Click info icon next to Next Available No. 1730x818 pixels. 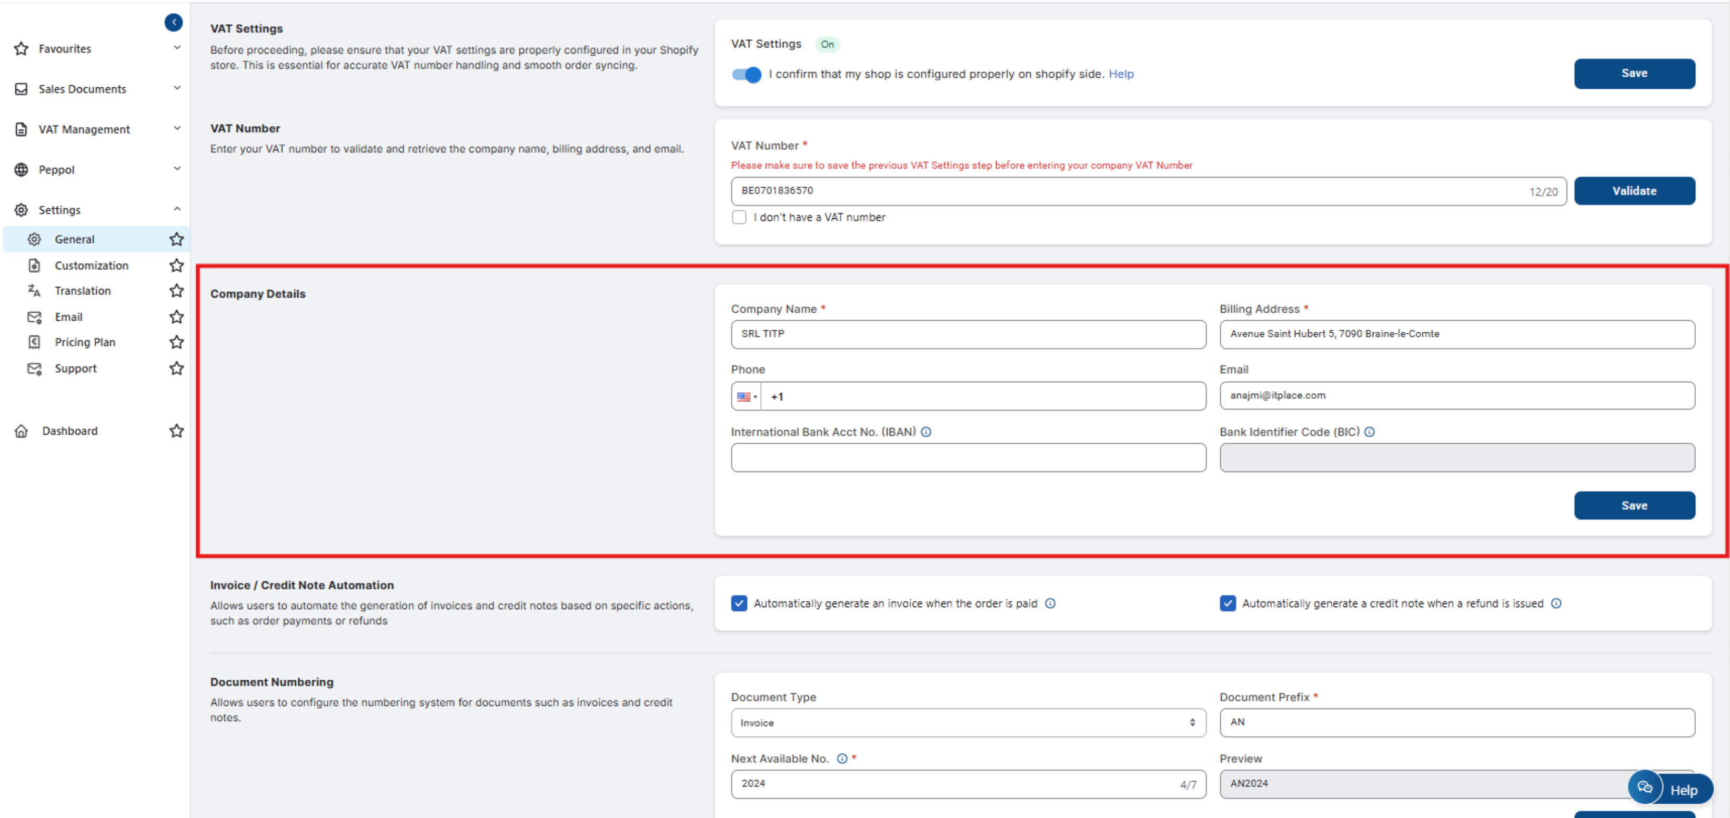[841, 758]
